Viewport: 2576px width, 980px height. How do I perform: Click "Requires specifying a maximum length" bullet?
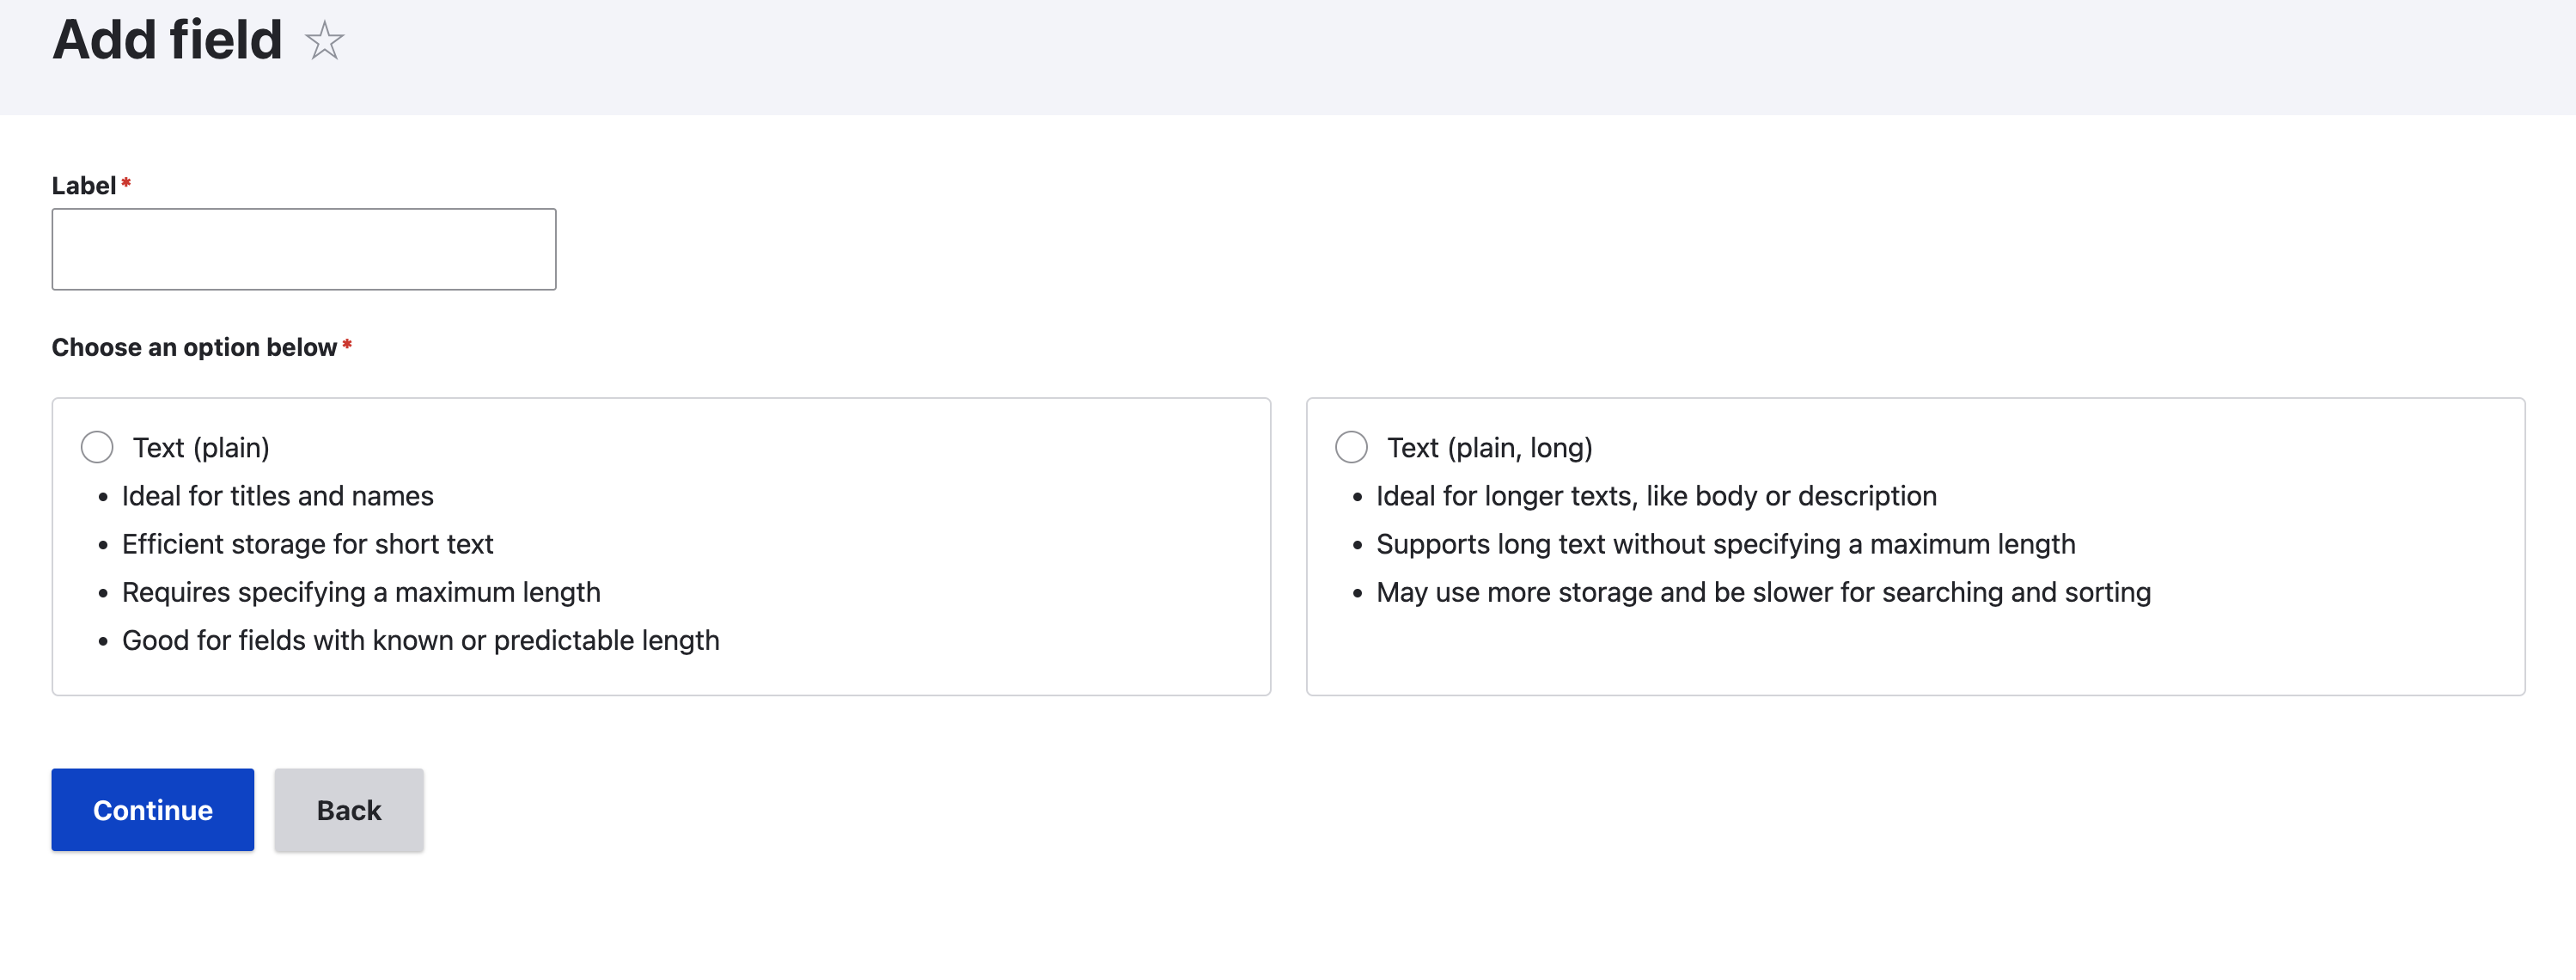pyautogui.click(x=361, y=592)
